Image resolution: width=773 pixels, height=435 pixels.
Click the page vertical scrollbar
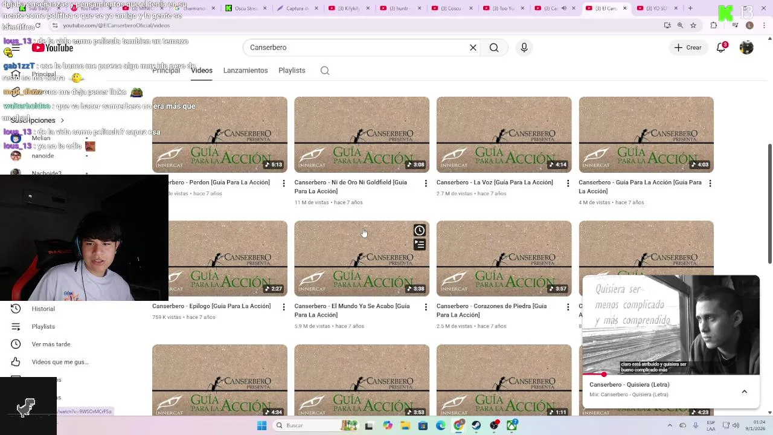click(769, 204)
